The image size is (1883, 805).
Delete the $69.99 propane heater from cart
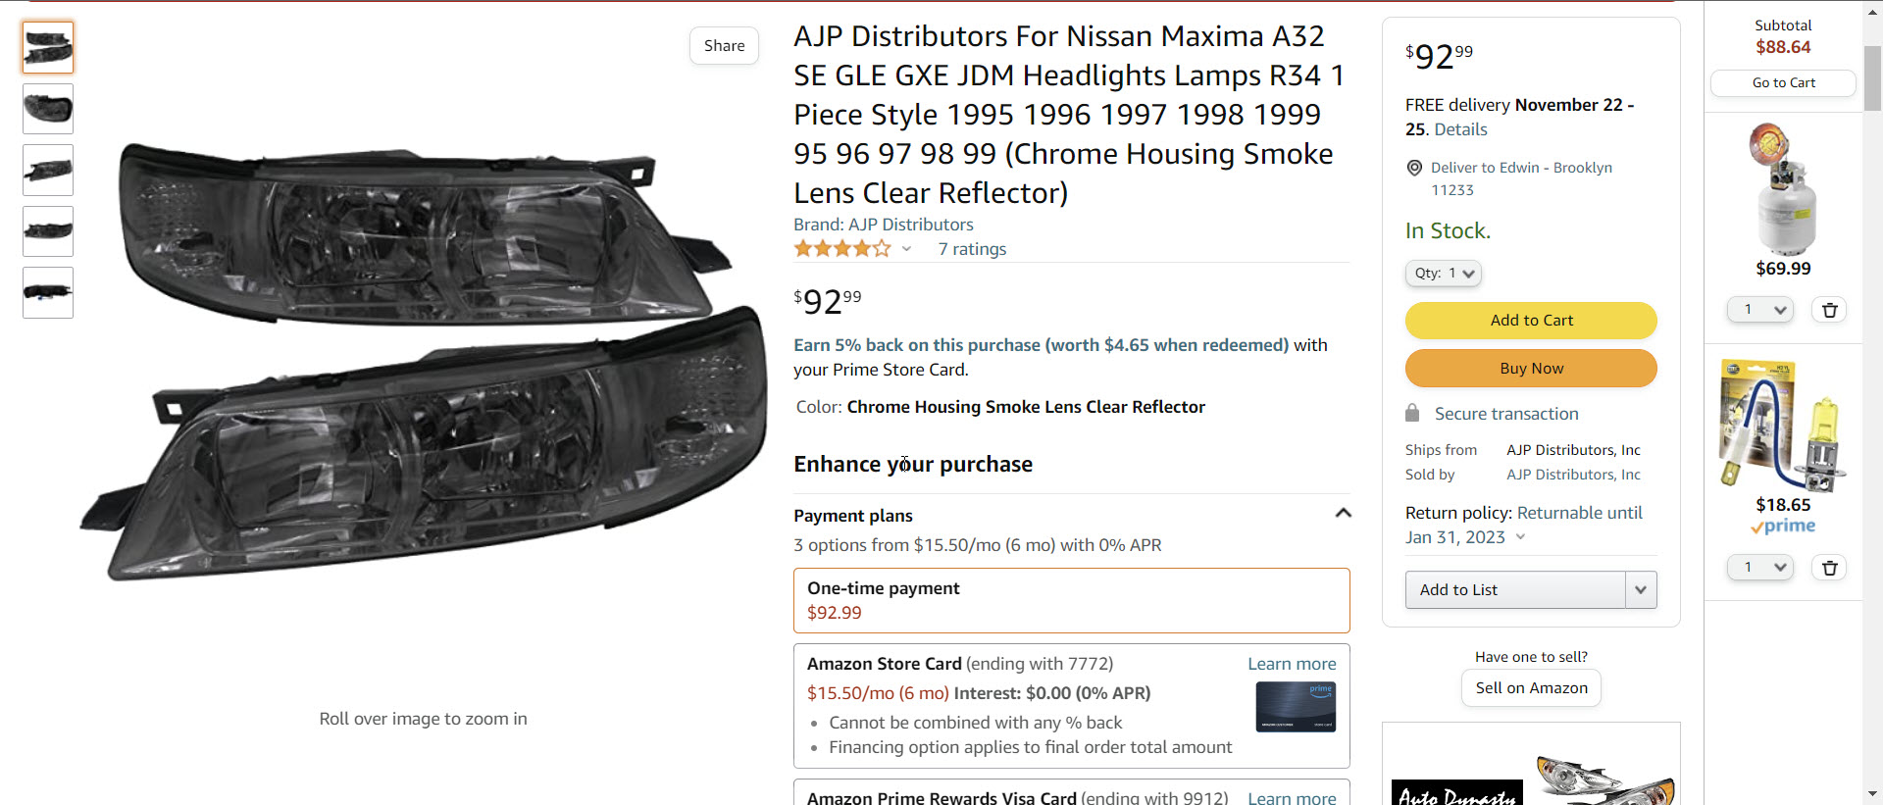(x=1829, y=310)
